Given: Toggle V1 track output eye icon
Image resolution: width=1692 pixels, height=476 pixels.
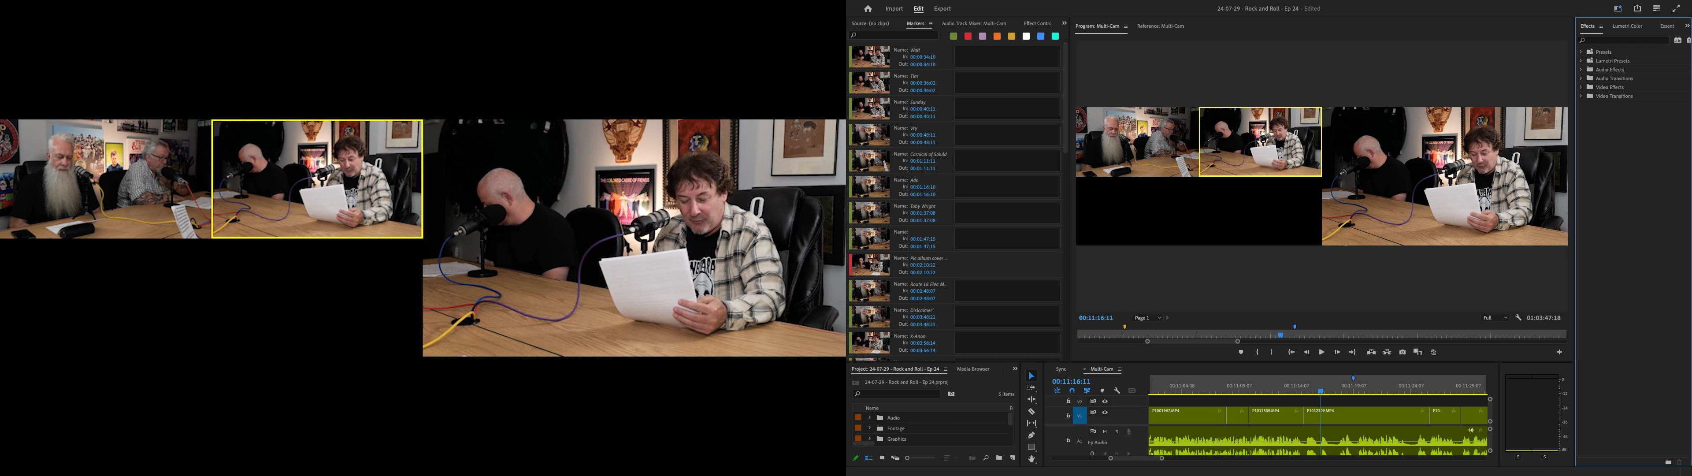Looking at the screenshot, I should point(1105,413).
